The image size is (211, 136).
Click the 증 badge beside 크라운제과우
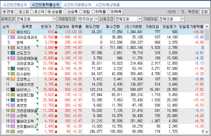coord(13,37)
